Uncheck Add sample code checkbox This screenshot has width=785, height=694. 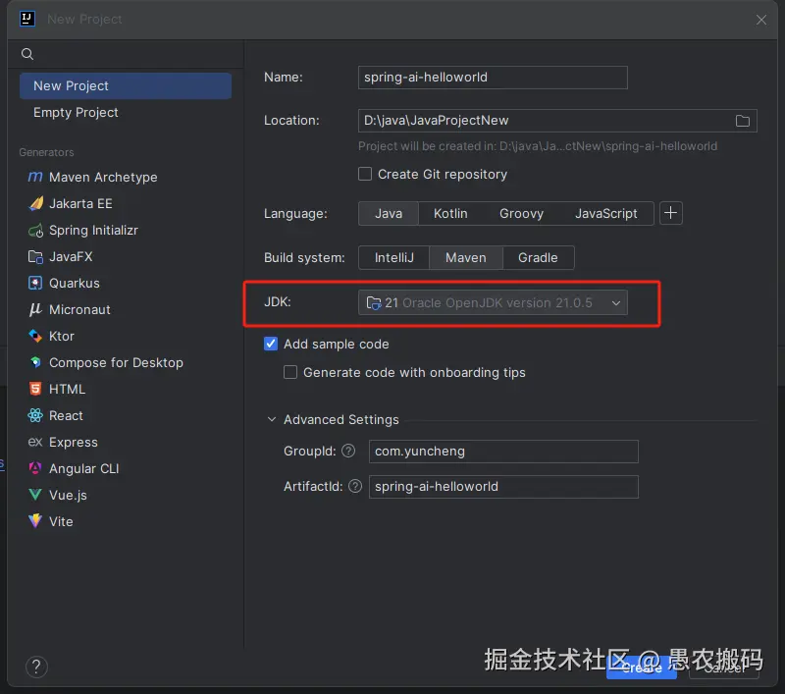[x=271, y=344]
